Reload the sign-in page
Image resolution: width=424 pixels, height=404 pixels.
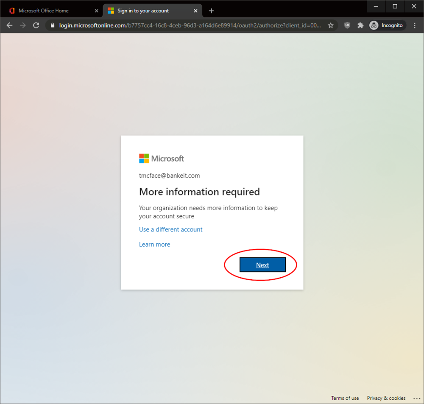pos(36,25)
